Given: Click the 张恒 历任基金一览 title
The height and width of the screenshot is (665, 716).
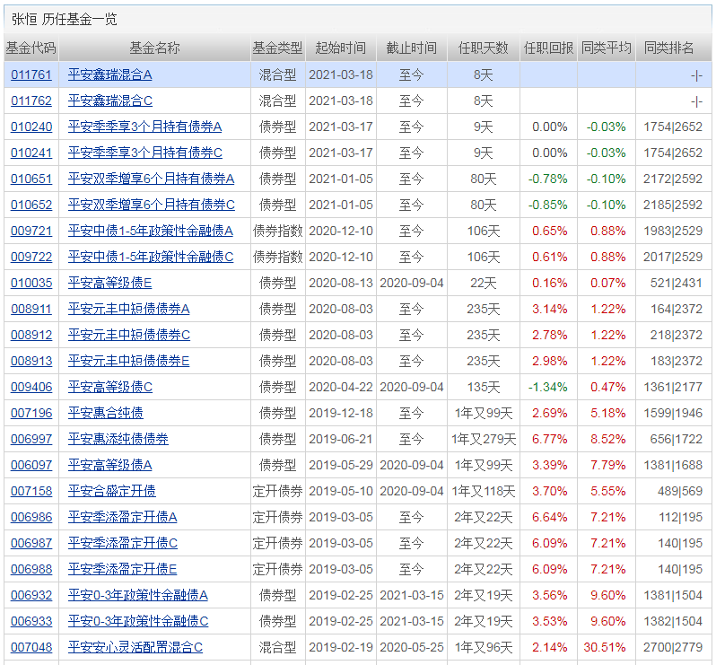Looking at the screenshot, I should coord(65,19).
